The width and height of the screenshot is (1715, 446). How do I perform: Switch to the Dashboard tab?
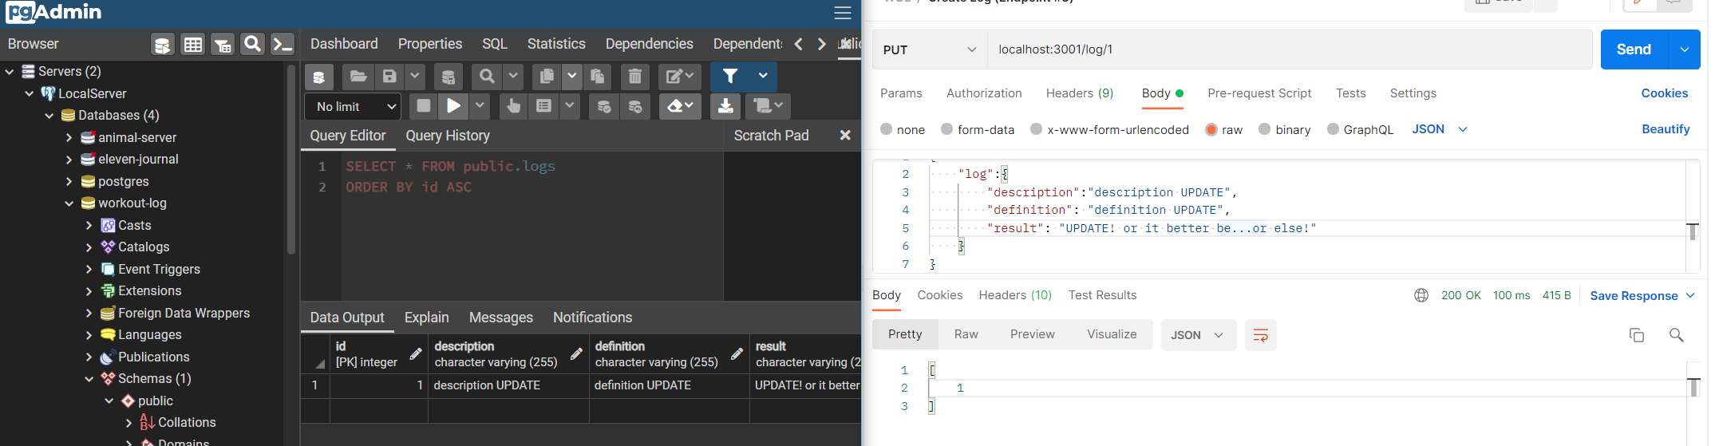point(344,44)
